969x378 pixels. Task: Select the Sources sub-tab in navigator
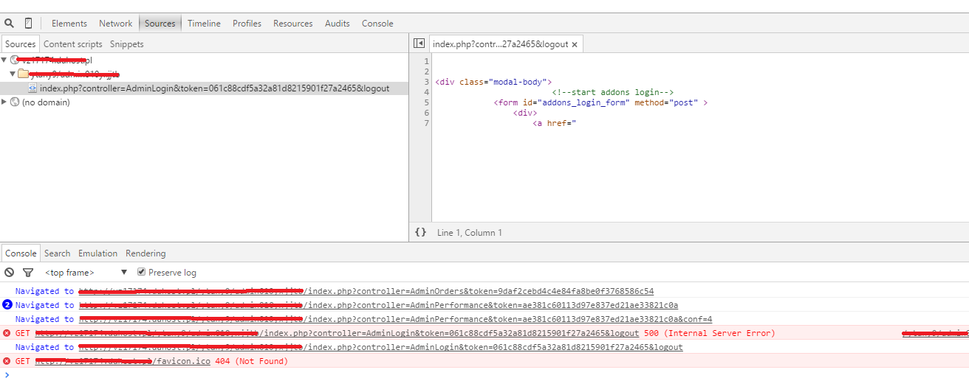tap(21, 44)
